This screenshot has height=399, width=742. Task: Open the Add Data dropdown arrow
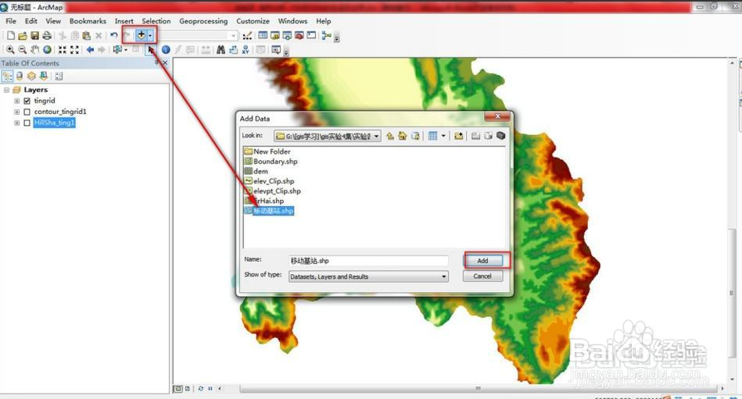point(150,35)
